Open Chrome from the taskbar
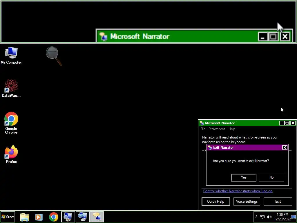This screenshot has width=297, height=223. pyautogui.click(x=54, y=217)
